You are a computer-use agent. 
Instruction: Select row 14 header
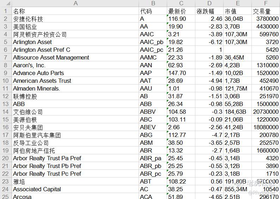[6, 112]
